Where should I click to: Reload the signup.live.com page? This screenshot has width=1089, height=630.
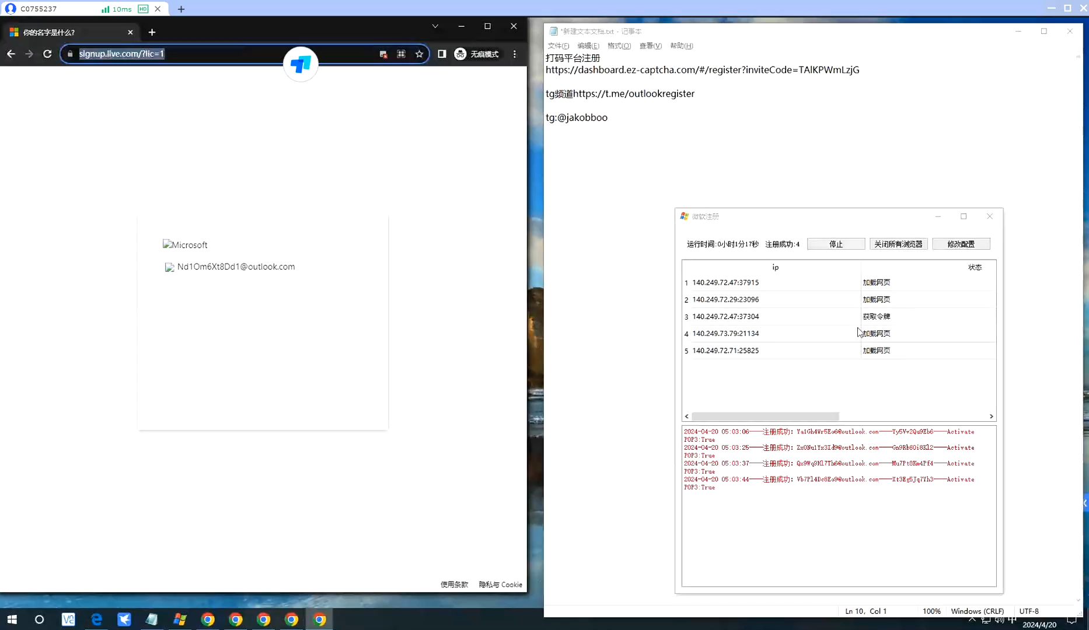pyautogui.click(x=47, y=54)
